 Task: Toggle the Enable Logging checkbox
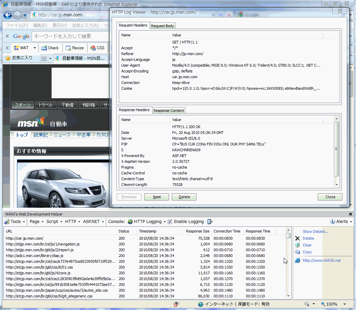click(x=170, y=222)
